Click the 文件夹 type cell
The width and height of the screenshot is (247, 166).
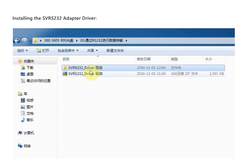point(176,68)
